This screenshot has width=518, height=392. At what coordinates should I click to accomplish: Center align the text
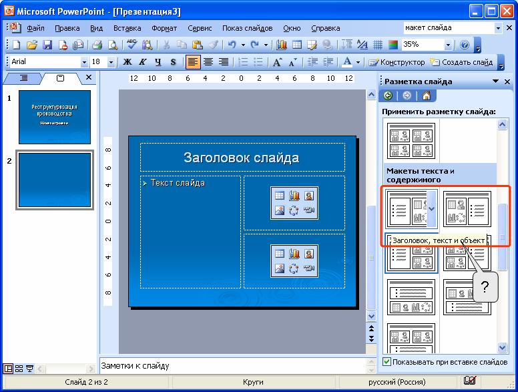pyautogui.click(x=208, y=62)
